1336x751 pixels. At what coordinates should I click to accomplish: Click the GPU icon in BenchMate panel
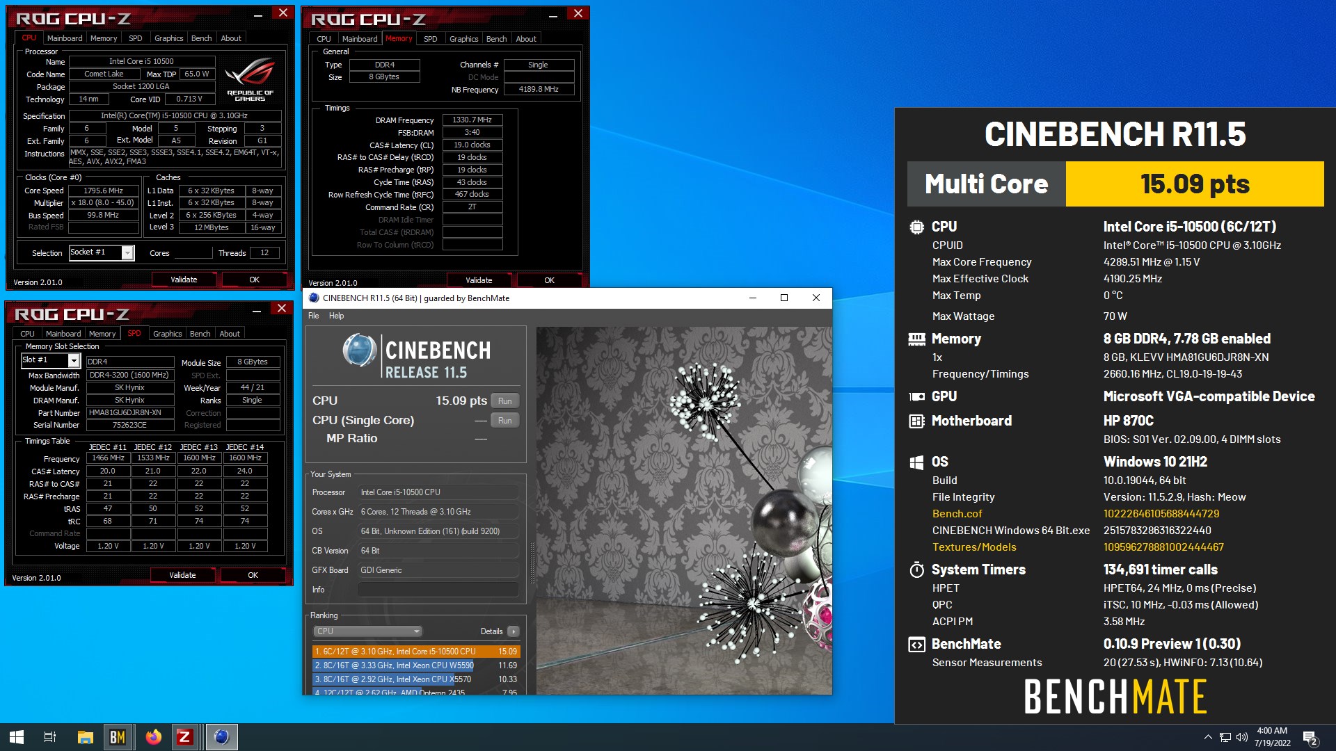pyautogui.click(x=916, y=396)
